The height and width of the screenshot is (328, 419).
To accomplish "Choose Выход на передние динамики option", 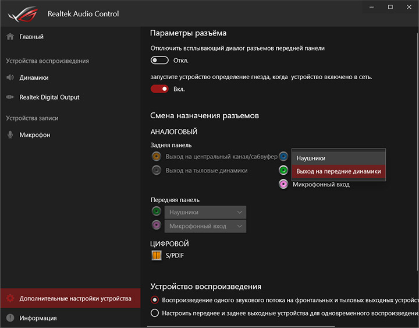I will click(x=338, y=171).
